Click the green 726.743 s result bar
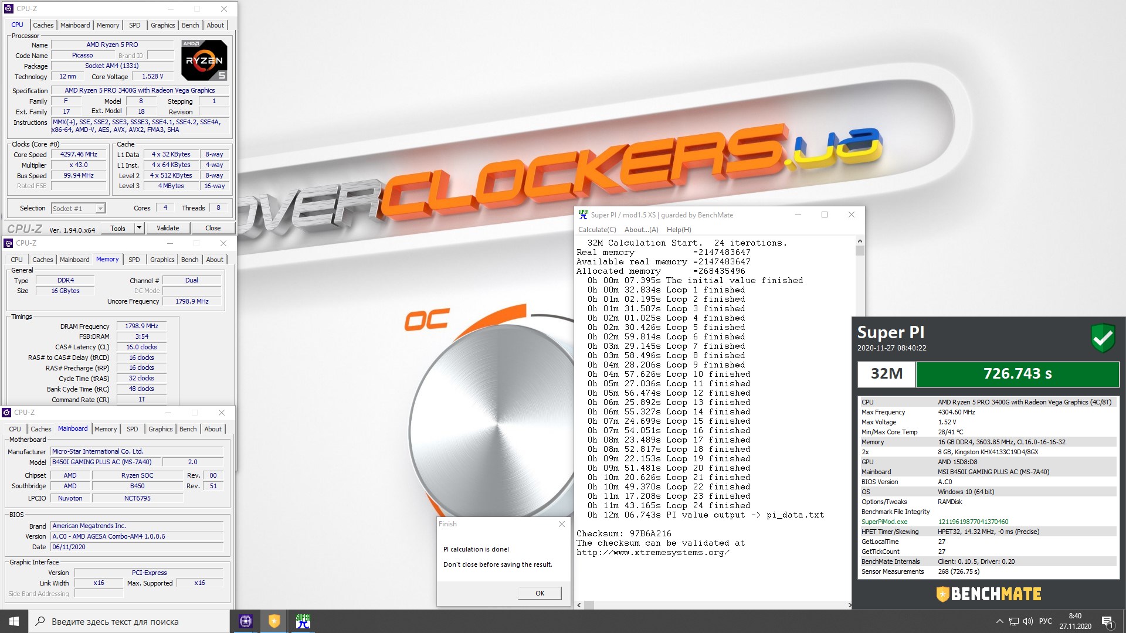The width and height of the screenshot is (1126, 633). click(1018, 374)
